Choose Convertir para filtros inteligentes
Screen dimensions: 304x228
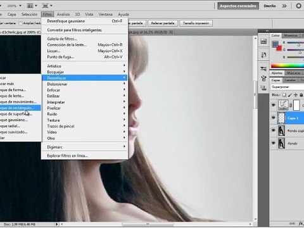[x=84, y=30]
